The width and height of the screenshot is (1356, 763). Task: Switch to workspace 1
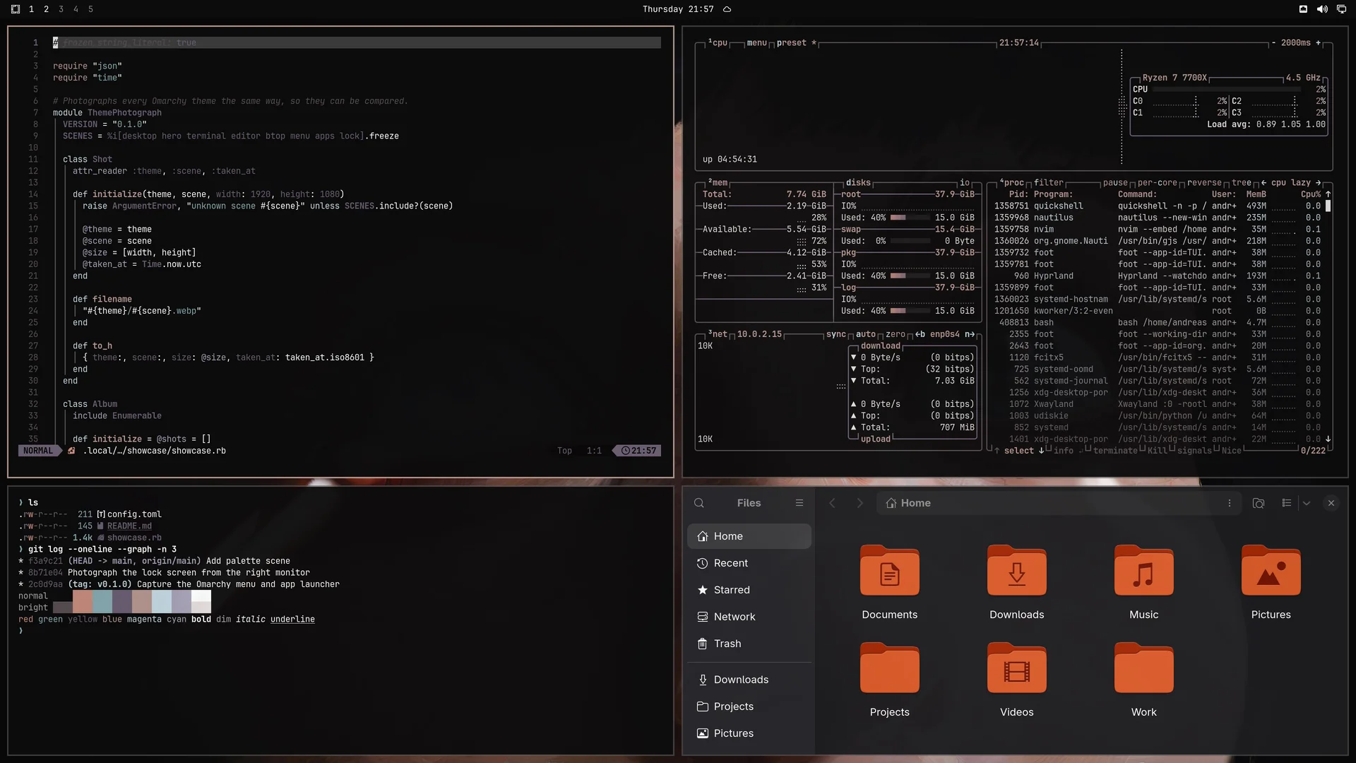coord(31,9)
